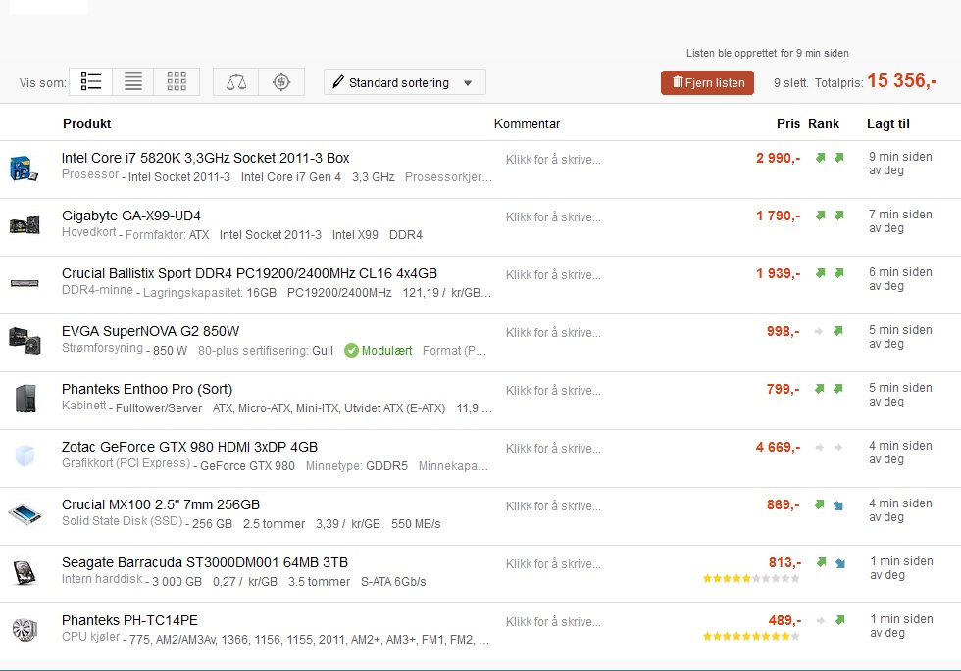Sort by Rank column header
Viewport: 961px width, 671px height.
coord(823,123)
